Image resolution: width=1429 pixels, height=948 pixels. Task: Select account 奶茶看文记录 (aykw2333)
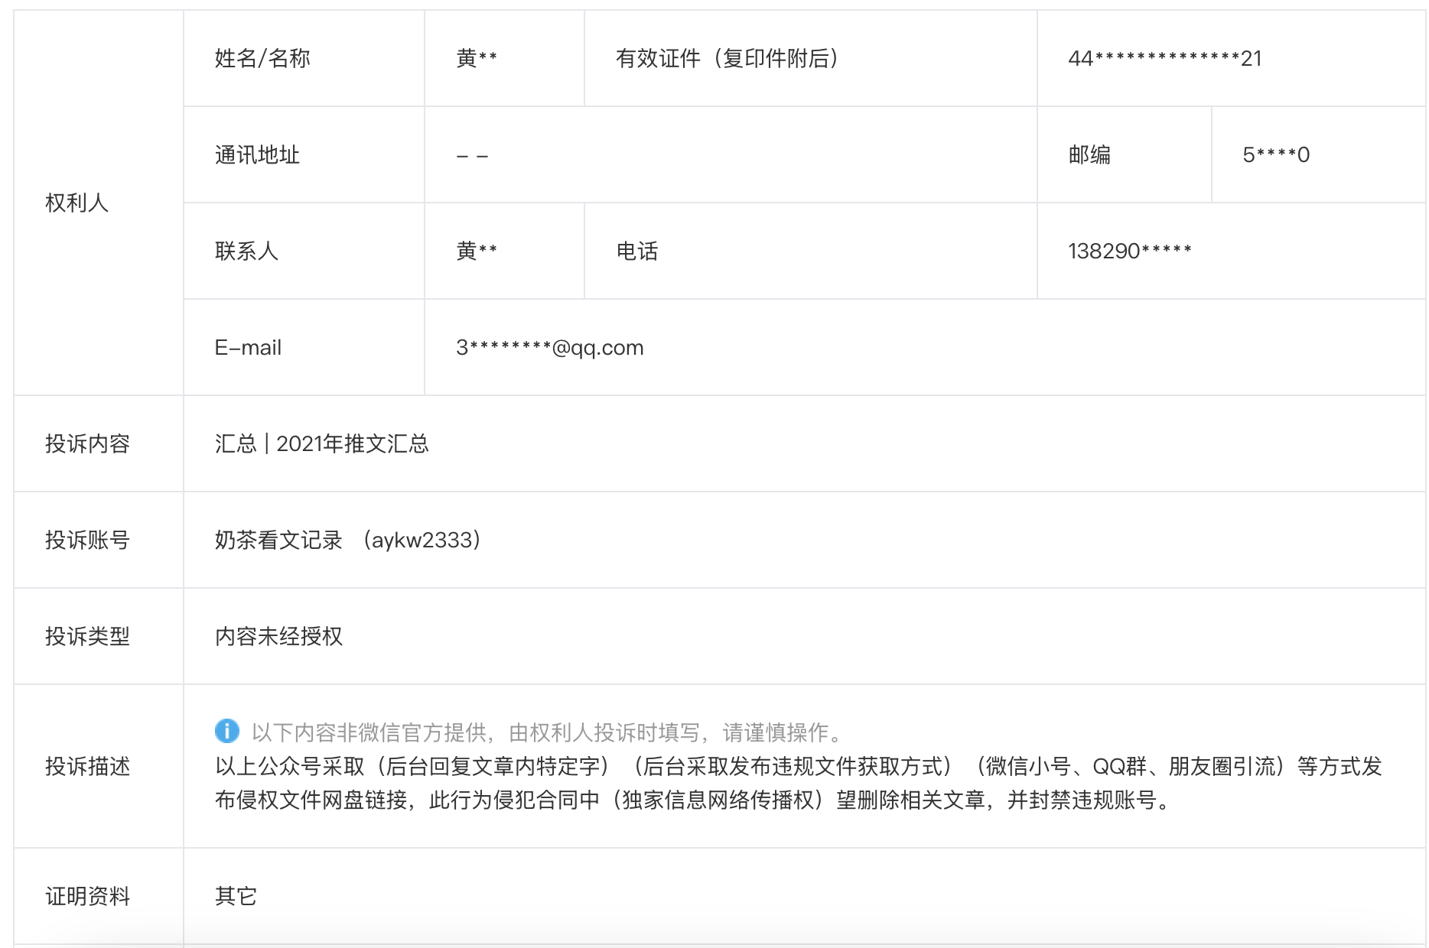coord(349,540)
